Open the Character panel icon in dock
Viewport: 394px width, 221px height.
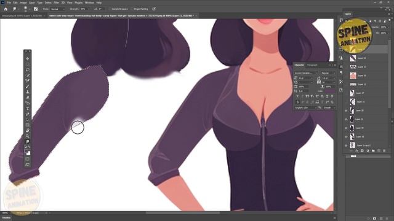[340, 67]
